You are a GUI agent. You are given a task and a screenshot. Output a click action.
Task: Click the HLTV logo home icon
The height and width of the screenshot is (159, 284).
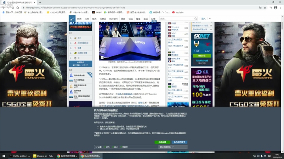(x=72, y=18)
